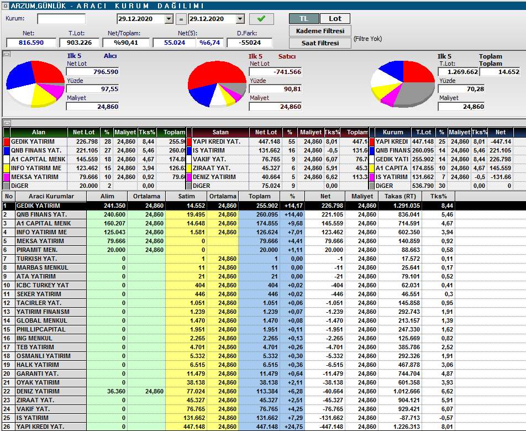Sort by the Satan column header
The width and height of the screenshot is (526, 431).
220,132
